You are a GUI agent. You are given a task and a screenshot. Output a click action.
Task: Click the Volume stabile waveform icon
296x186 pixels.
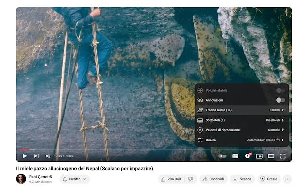[200, 90]
